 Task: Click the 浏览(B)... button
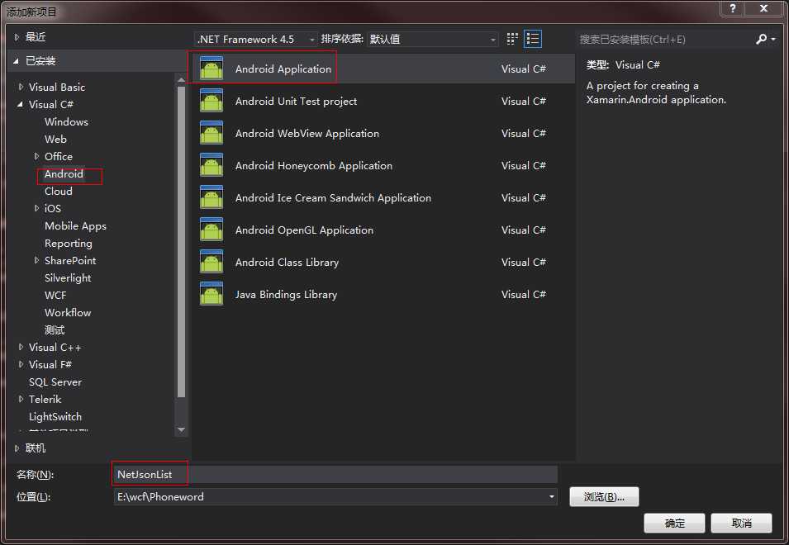tap(604, 497)
